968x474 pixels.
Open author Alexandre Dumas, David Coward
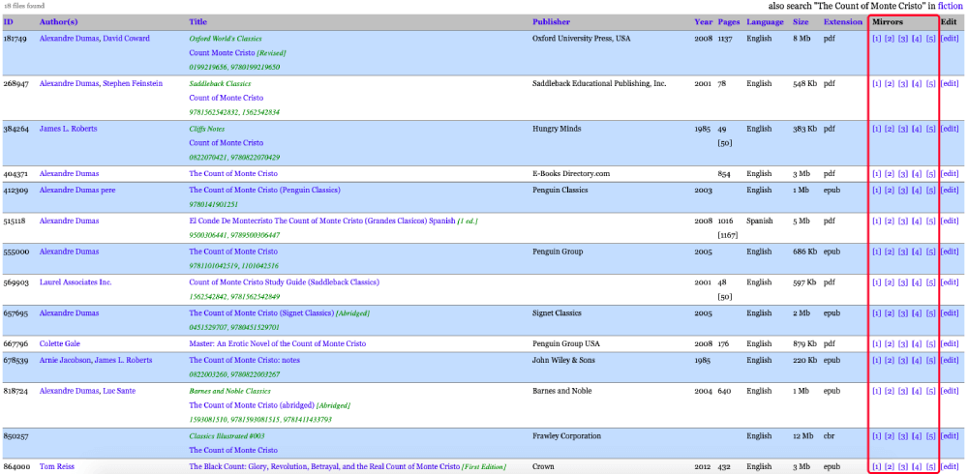pyautogui.click(x=95, y=39)
